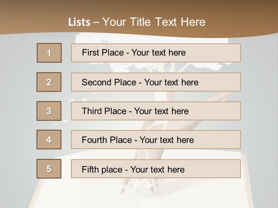Click the Fourth Place text bar

(156, 140)
